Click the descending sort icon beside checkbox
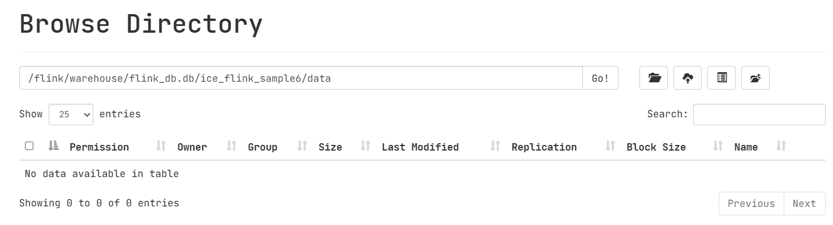The height and width of the screenshot is (225, 833). click(53, 147)
